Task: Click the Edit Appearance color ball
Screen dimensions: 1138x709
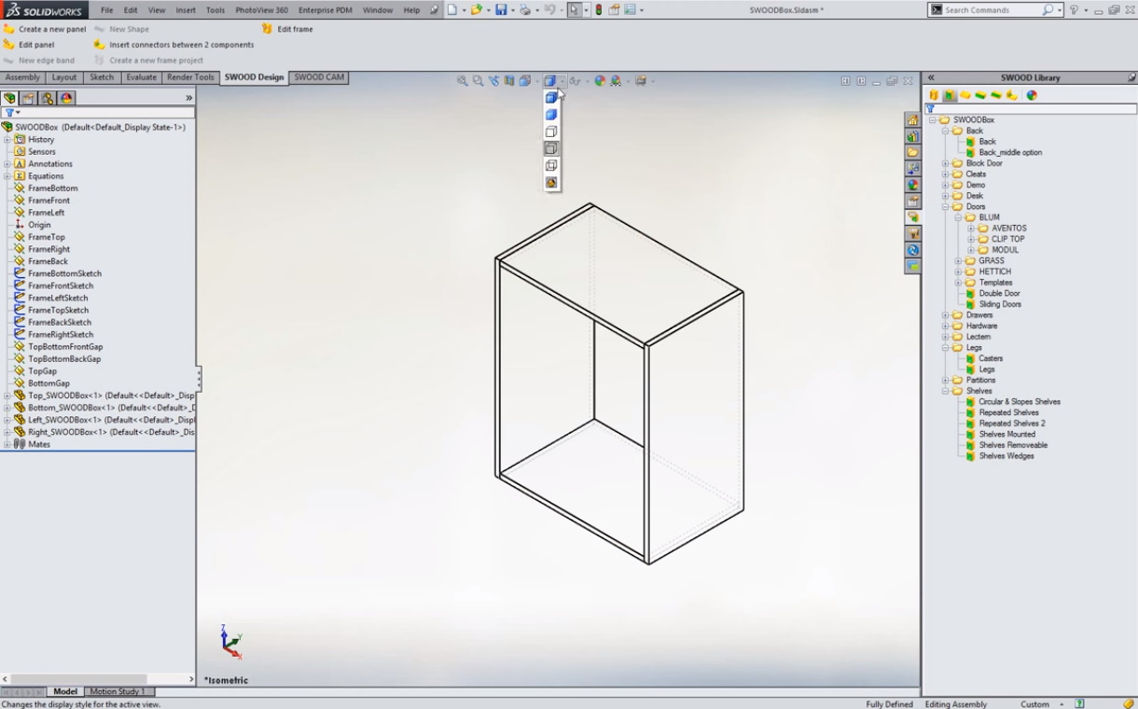Action: [600, 81]
